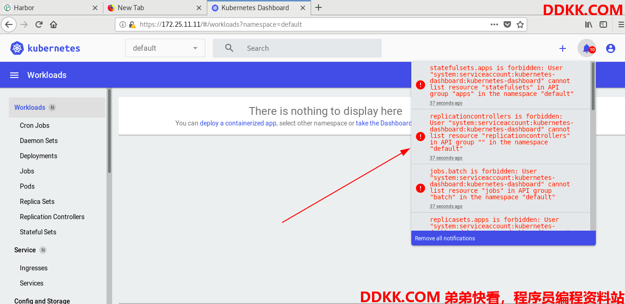The image size is (625, 304).
Task: Toggle browser sidebar view icon
Action: coord(603,24)
